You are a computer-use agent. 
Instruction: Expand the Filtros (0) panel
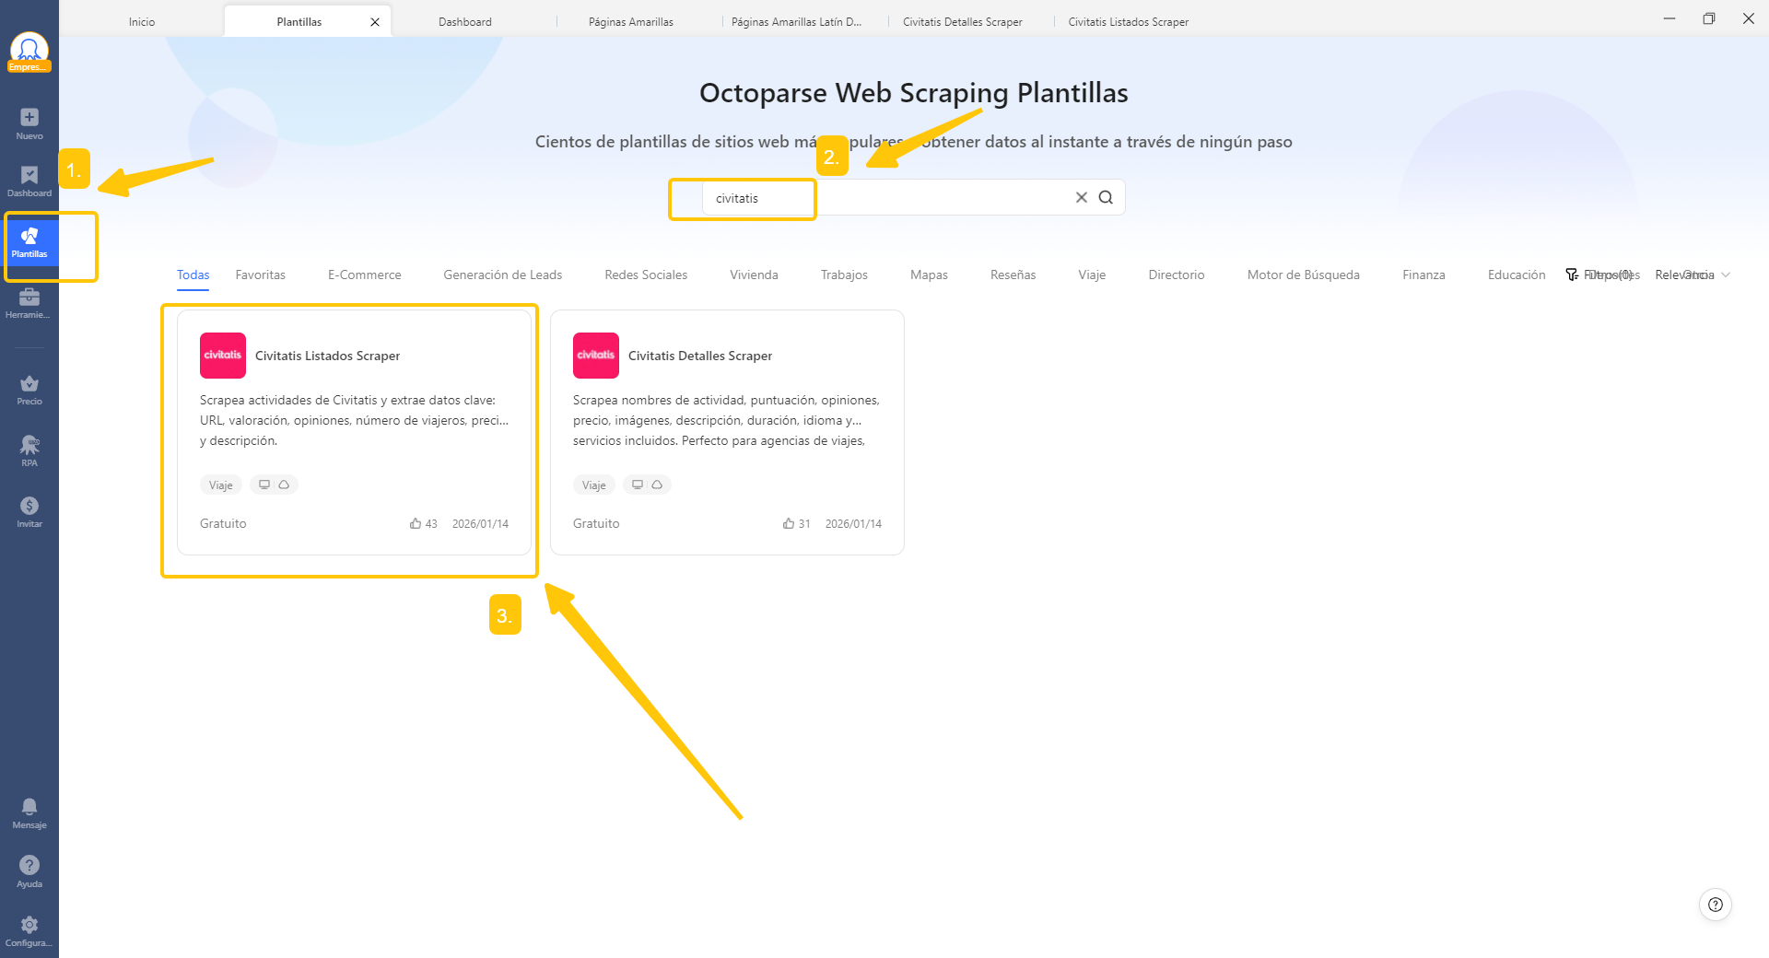pos(1601,275)
